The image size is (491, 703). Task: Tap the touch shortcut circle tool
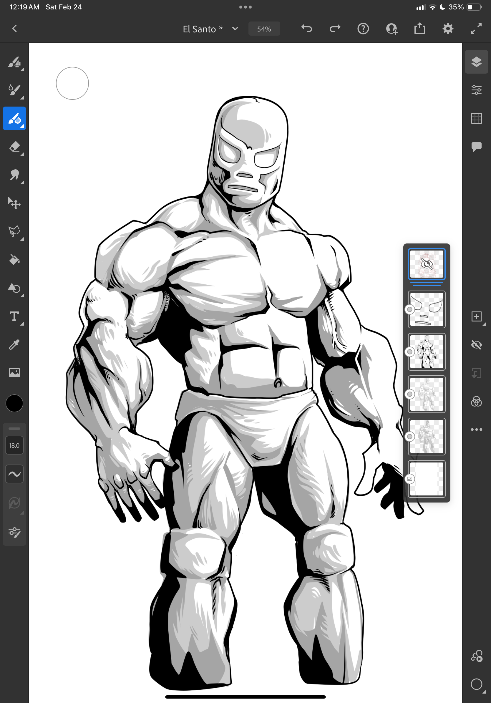point(476,684)
